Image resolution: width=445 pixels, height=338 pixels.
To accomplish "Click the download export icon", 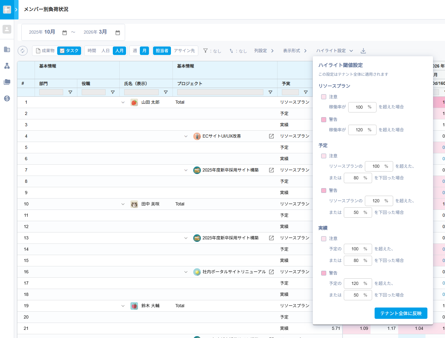I will click(363, 51).
